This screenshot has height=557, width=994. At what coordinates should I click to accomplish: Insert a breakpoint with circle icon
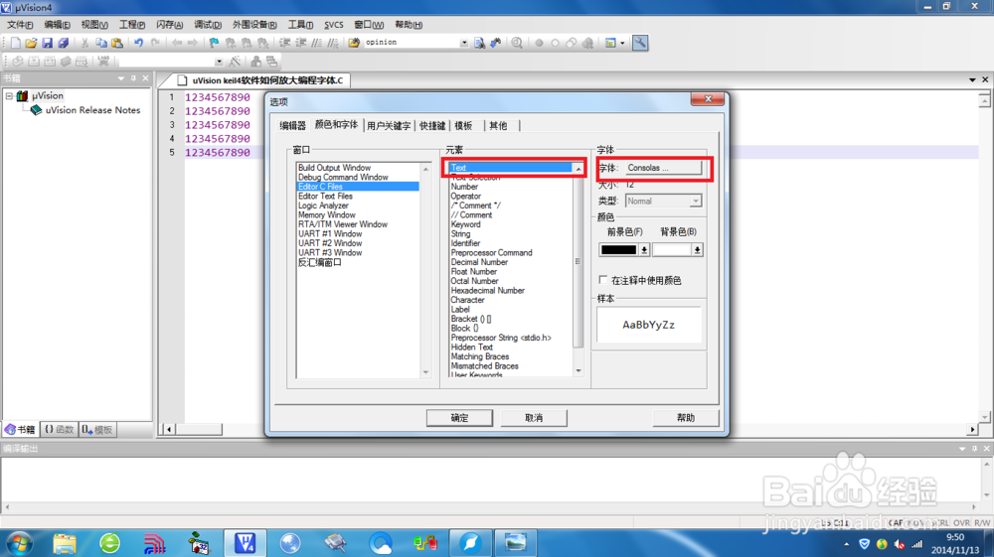(539, 43)
